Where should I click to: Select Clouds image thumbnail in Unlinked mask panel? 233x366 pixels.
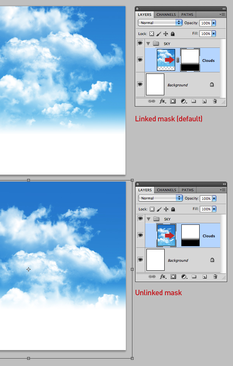(x=166, y=235)
